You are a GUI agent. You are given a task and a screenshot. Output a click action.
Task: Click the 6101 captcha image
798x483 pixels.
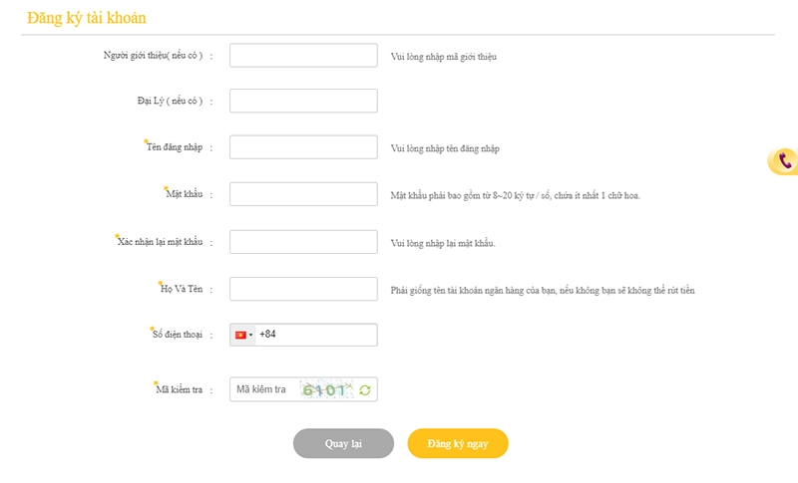pos(326,389)
